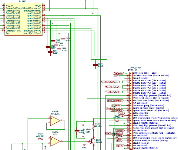This screenshot has width=178, height=150.
Task: Click the Q407 BC847 transistor symbol
Action: pos(92,142)
